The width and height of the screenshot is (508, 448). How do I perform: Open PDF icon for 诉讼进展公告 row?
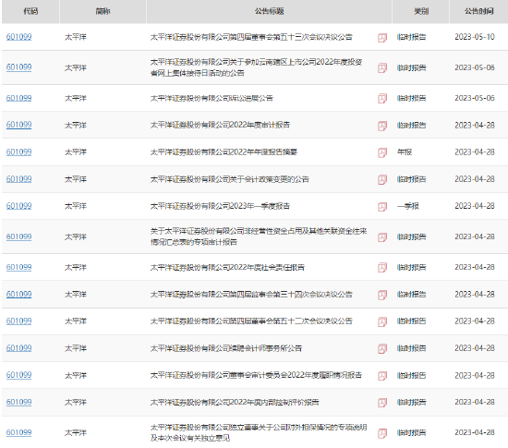(x=382, y=99)
